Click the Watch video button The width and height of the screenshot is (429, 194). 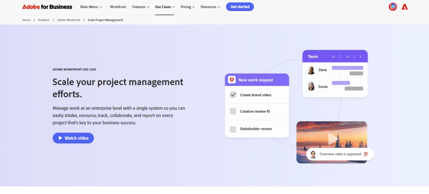tap(73, 138)
